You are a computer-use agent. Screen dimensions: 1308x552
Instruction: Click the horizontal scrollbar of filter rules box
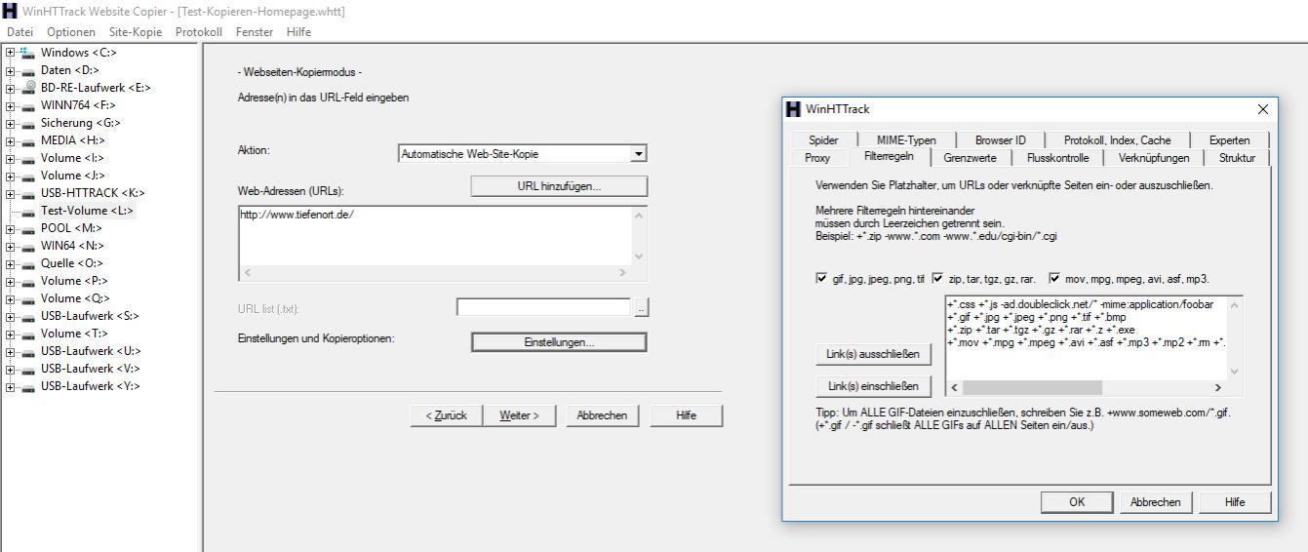click(x=1086, y=387)
